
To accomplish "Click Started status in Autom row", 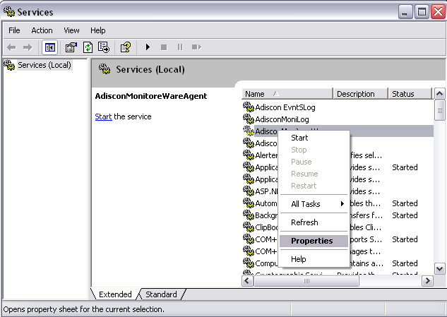I will [405, 203].
